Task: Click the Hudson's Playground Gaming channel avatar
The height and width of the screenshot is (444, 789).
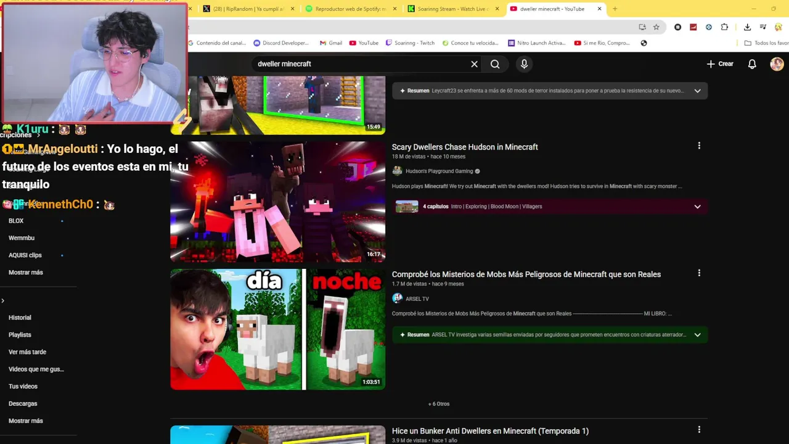Action: tap(397, 171)
